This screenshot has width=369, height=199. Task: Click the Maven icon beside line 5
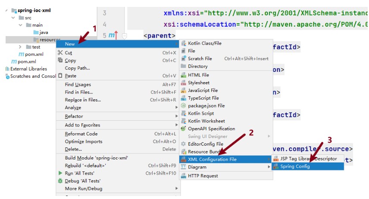point(113,35)
